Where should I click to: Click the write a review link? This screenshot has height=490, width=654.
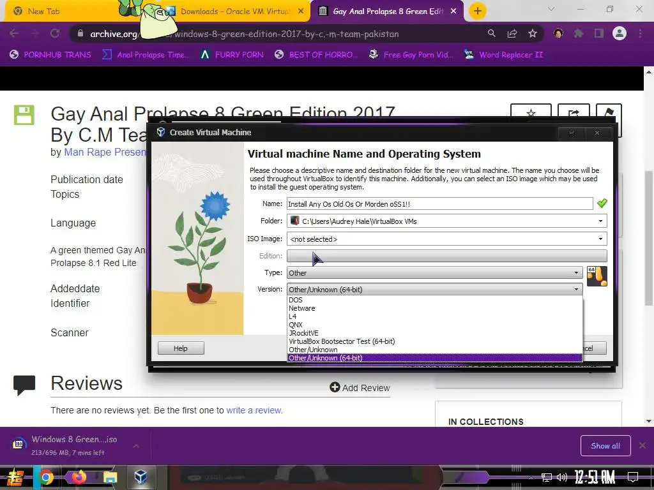[x=254, y=410]
